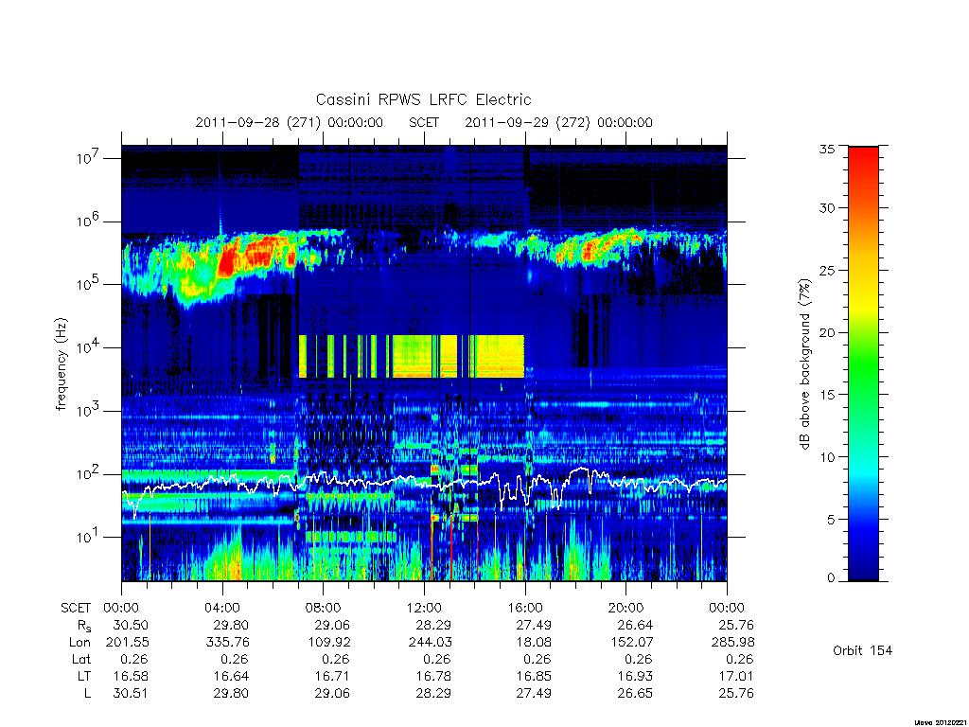Click the Orbit 154 label

click(862, 650)
